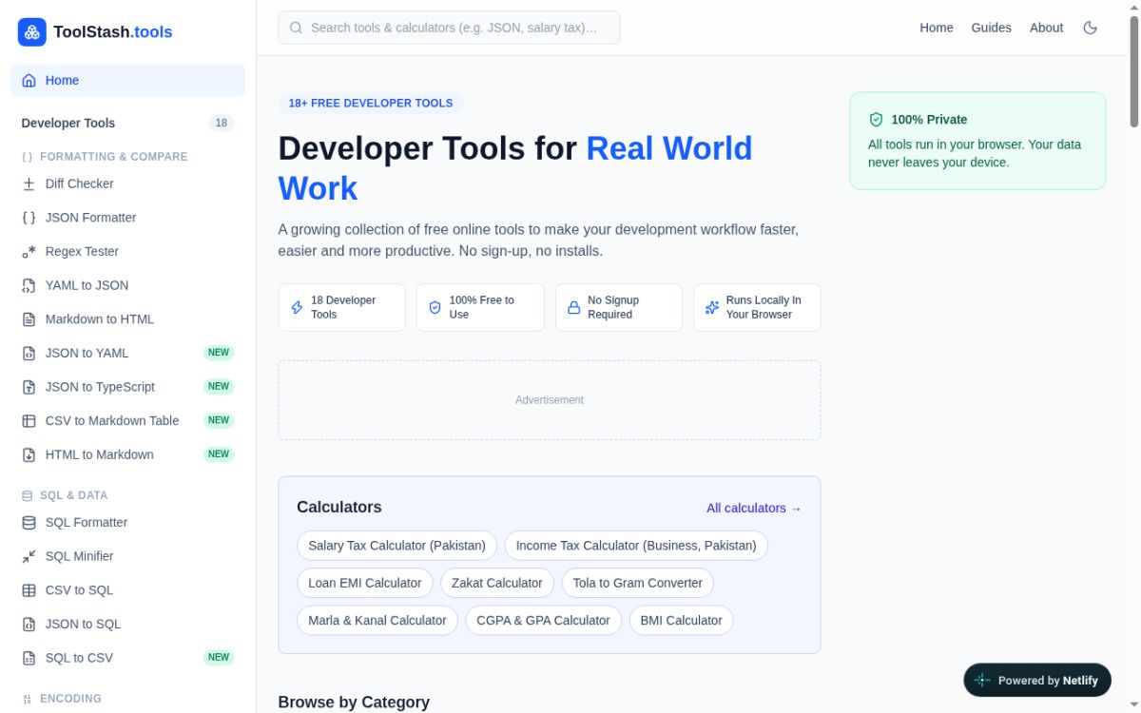
Task: Click the ENCODING section label
Action: tap(70, 699)
